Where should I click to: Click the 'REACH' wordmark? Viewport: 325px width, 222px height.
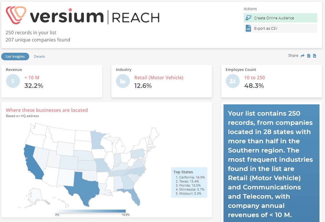click(x=136, y=18)
